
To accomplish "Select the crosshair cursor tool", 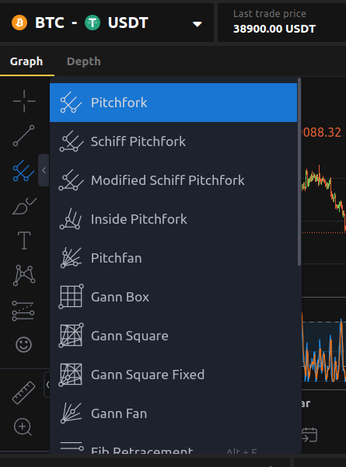I will 24,101.
